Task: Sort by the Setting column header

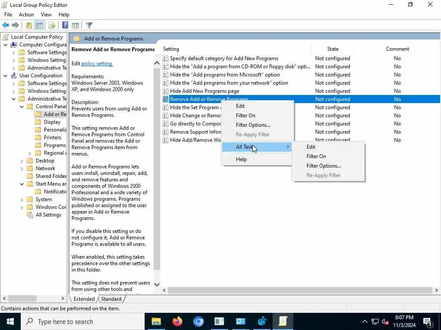Action: point(236,49)
